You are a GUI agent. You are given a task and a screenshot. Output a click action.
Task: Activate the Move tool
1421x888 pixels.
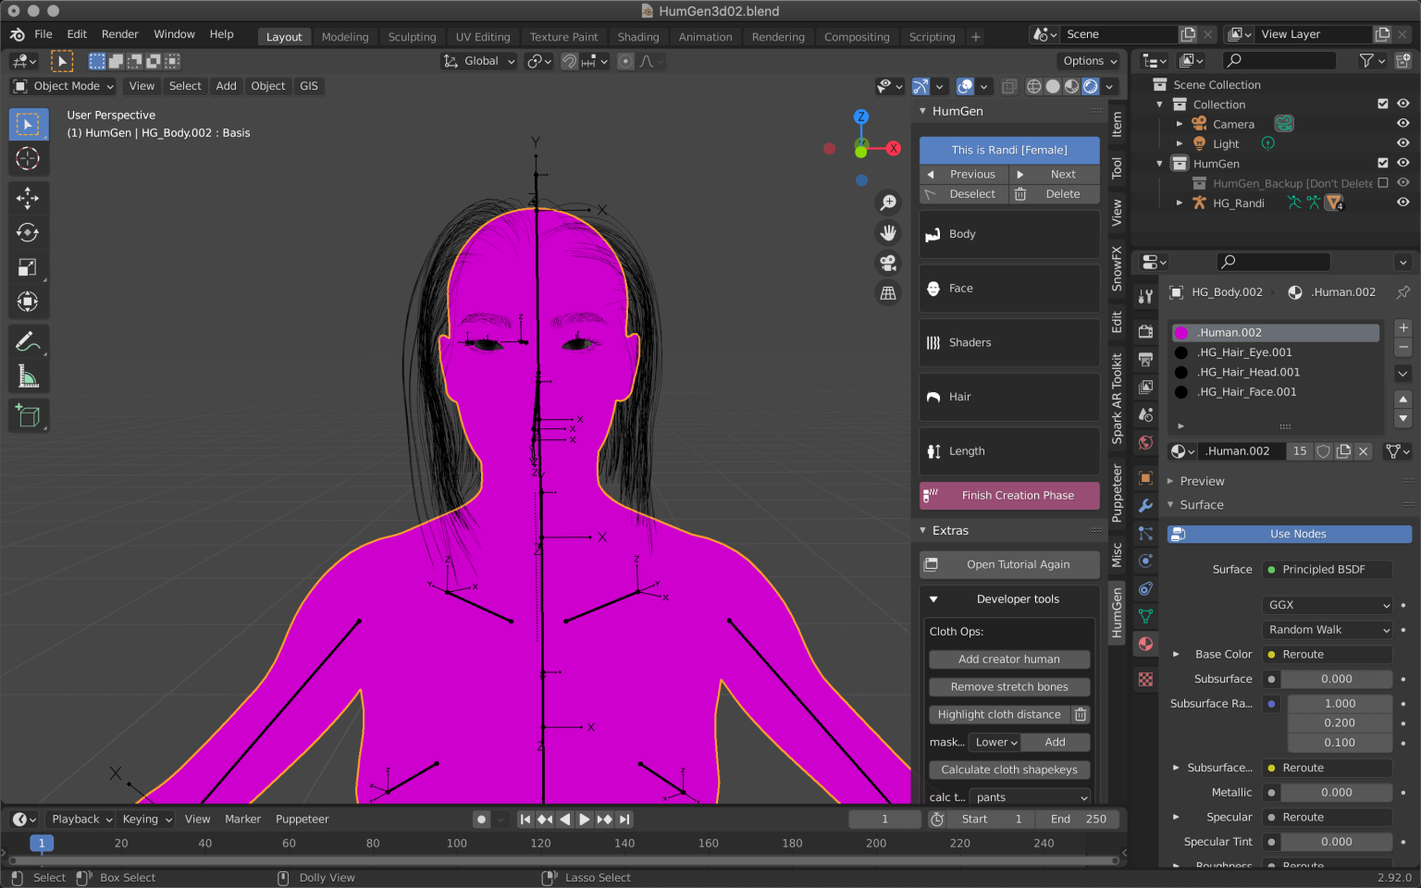coord(29,197)
